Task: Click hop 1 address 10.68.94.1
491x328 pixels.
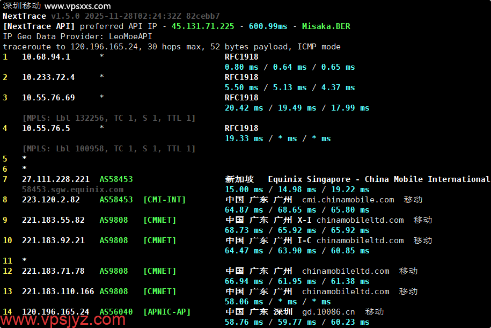Action: click(46, 57)
